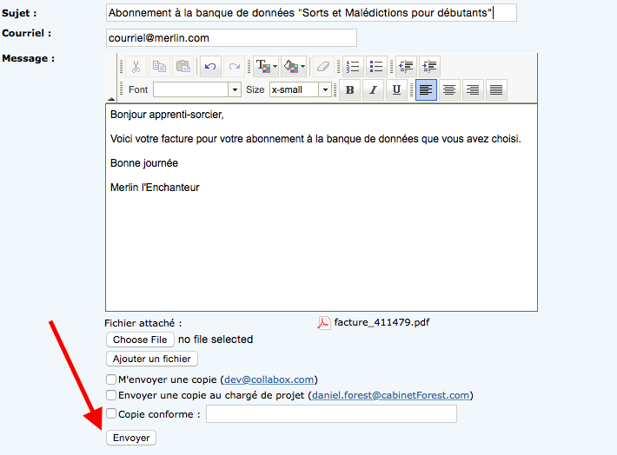Click the Redo arrow icon

pyautogui.click(x=234, y=67)
